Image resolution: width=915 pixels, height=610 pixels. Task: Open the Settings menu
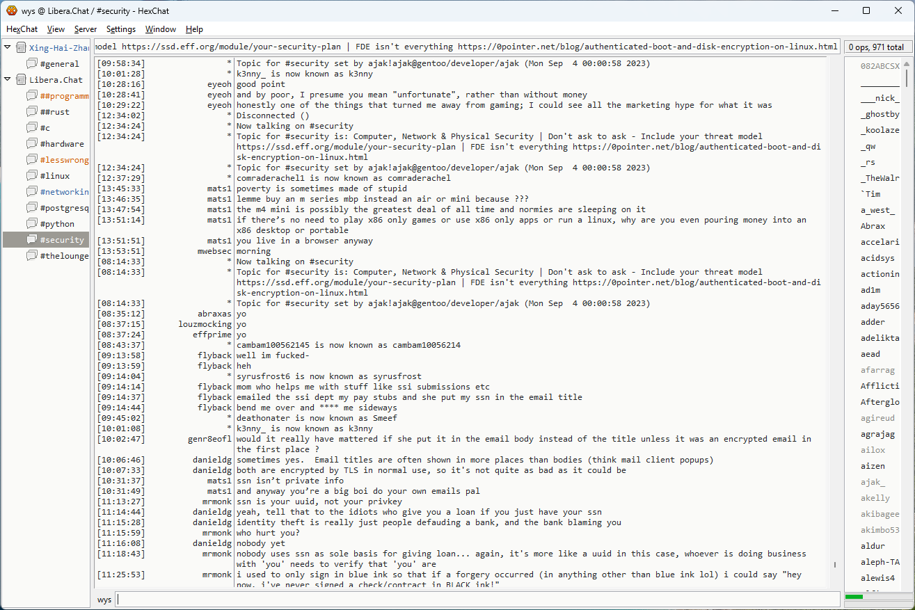coord(121,29)
